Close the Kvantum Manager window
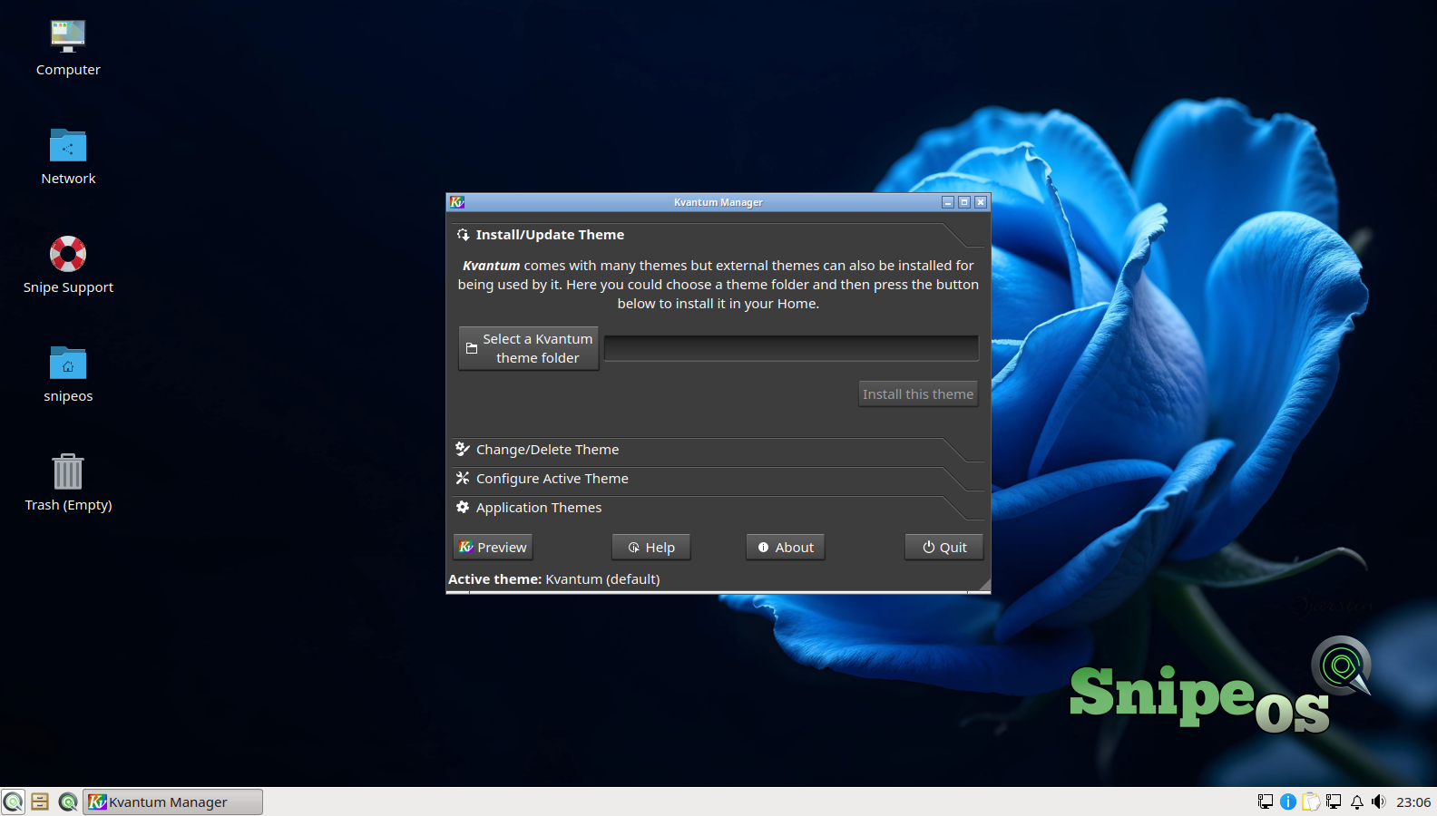This screenshot has height=816, width=1437. click(981, 202)
